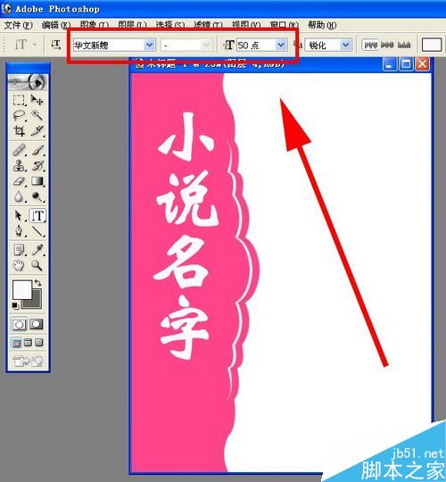The image size is (446, 482).
Task: Select the Eyedropper tool
Action: point(37,250)
